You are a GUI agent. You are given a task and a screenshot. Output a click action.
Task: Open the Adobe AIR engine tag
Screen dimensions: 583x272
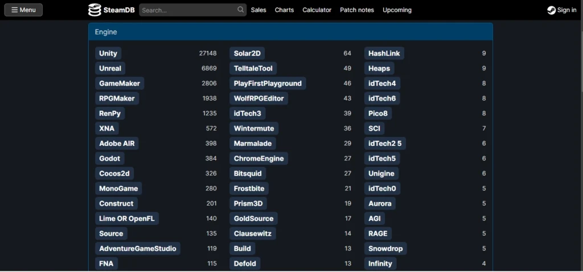point(117,143)
